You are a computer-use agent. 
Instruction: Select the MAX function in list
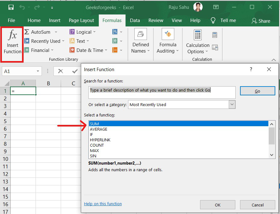[179, 150]
